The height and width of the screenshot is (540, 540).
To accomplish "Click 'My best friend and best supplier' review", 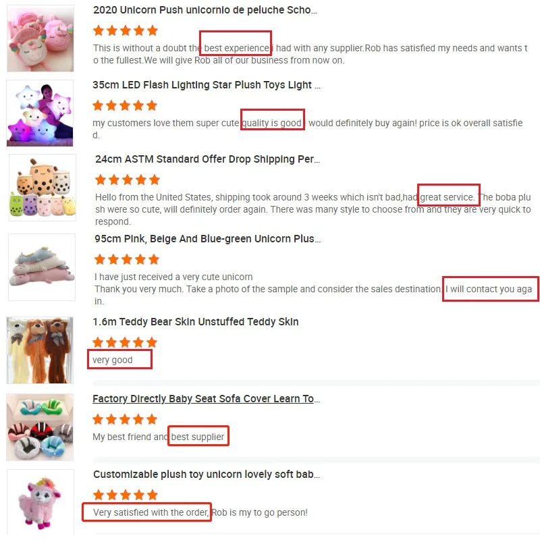I will coord(159,437).
